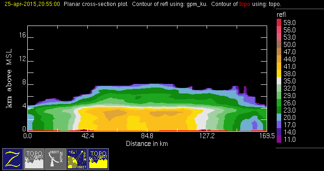Screen dimensions: 324x171
Task: Click the red 'topo' text in title
Action: 245,4
